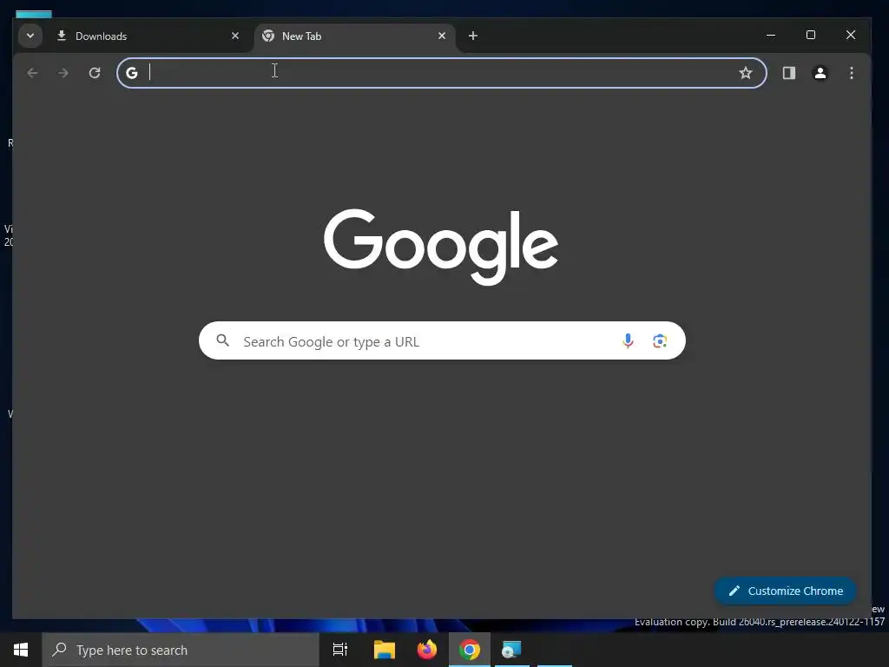Click the Google icon in the address bar
Viewport: 889px width, 667px height.
[132, 73]
